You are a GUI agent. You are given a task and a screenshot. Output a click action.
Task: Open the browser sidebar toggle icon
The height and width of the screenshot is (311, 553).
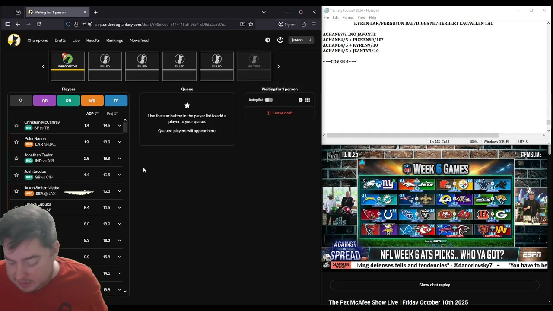pos(7,24)
